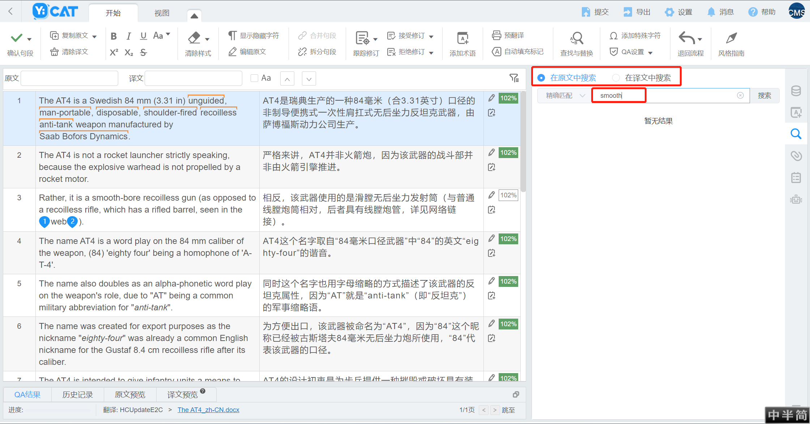This screenshot has height=424, width=810.
Task: Switch to the 视图 ribbon tab
Action: [162, 13]
